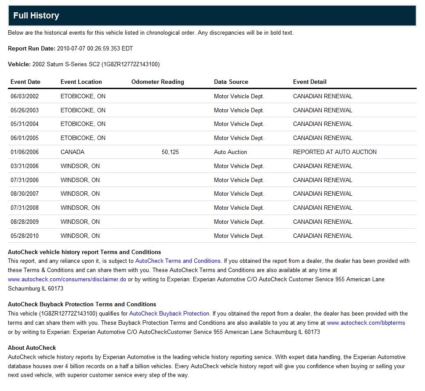This screenshot has width=425, height=391.
Task: Click the 50,125 odometer reading
Action: point(170,152)
